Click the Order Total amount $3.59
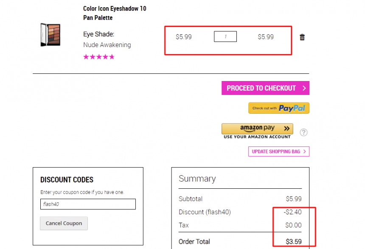 [294, 241]
